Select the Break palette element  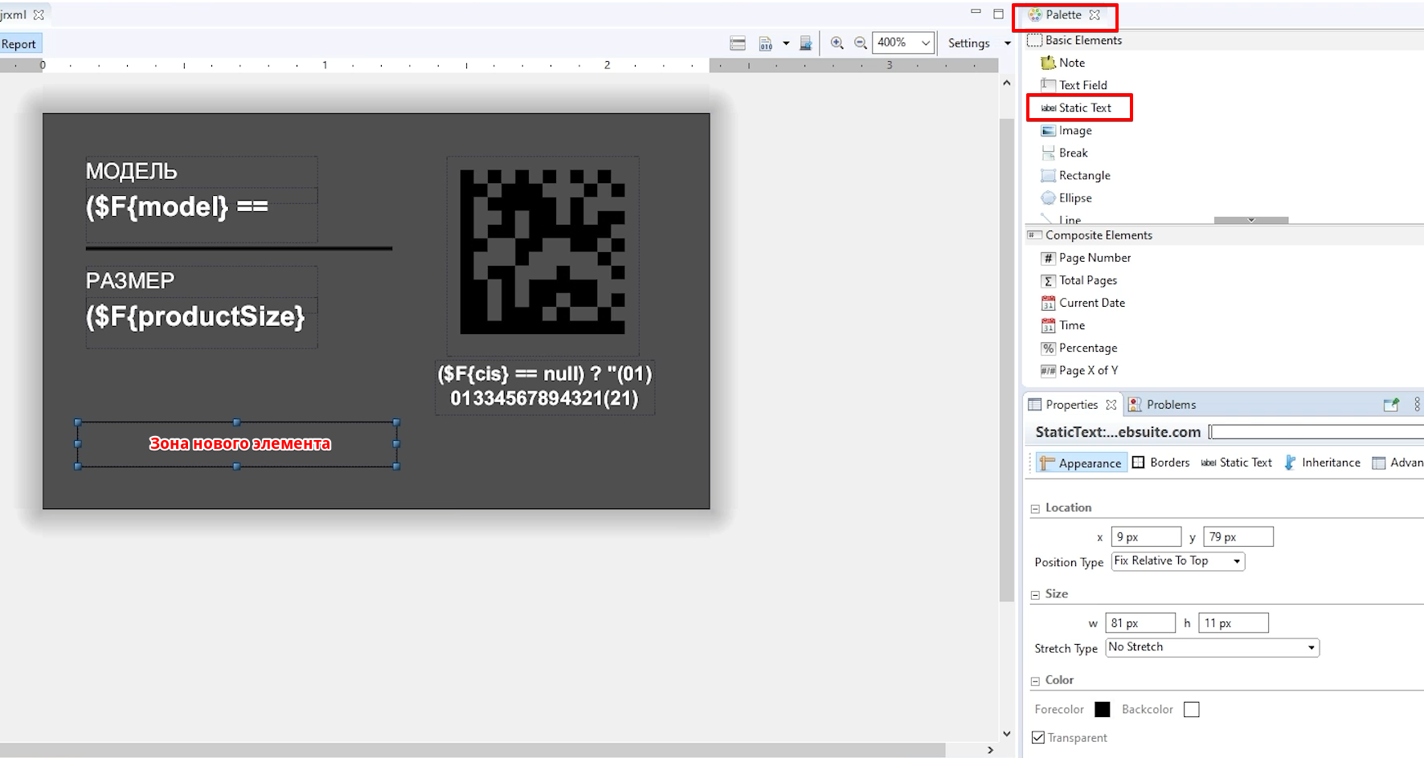point(1065,153)
